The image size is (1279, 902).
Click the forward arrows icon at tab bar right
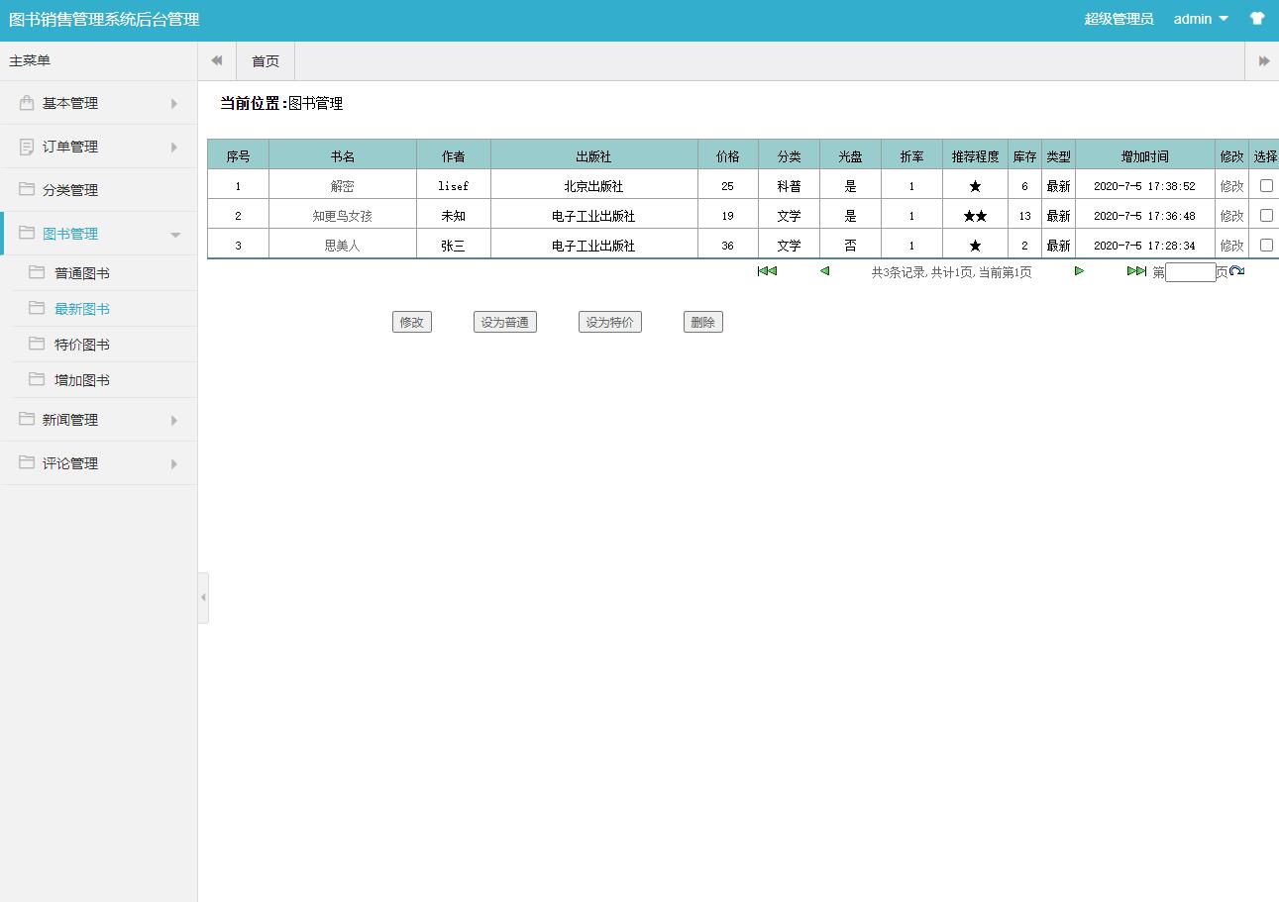(1262, 60)
